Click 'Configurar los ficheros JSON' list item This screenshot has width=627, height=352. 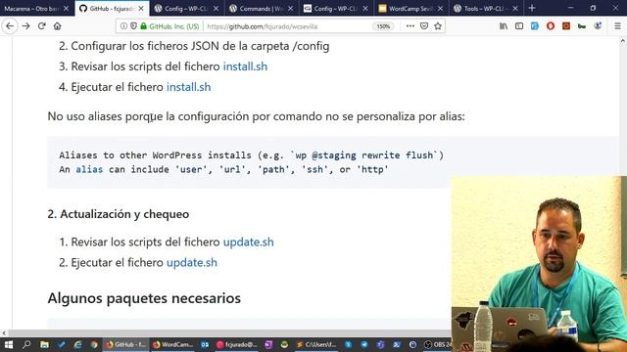click(200, 46)
